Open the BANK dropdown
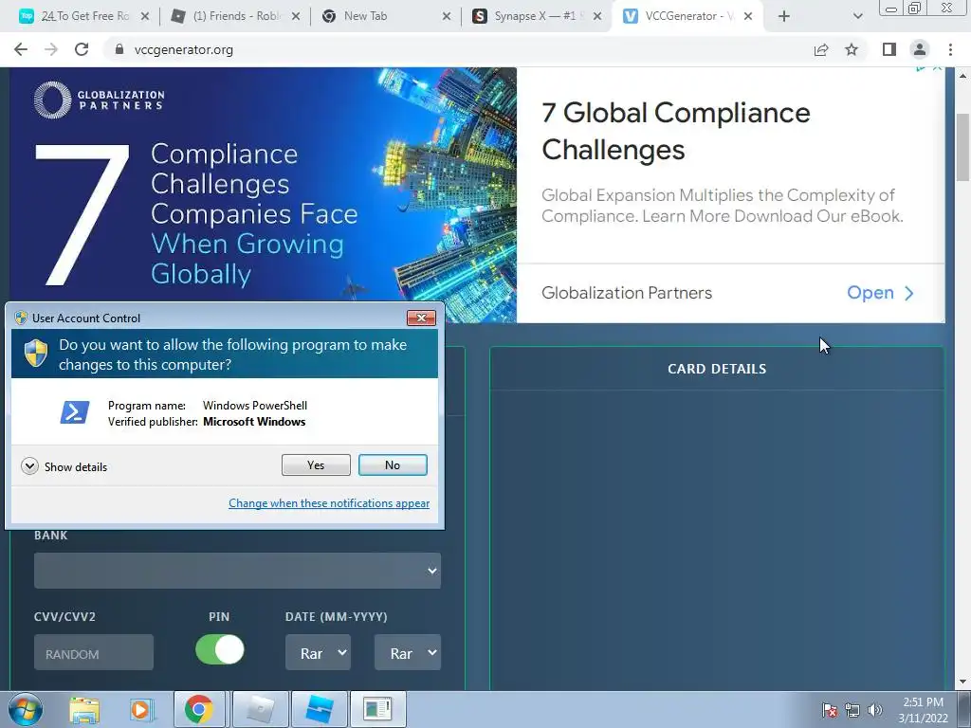The image size is (971, 728). click(237, 570)
